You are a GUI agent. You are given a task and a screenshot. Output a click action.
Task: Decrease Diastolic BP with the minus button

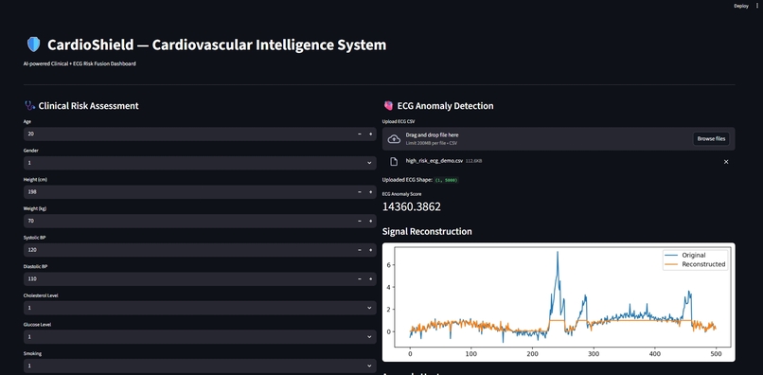pos(360,279)
